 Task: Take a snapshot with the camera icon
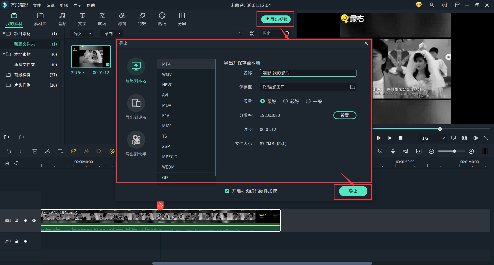[464, 138]
